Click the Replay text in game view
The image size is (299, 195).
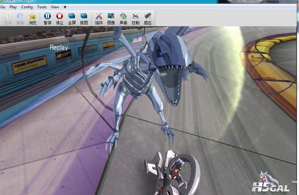click(x=59, y=48)
